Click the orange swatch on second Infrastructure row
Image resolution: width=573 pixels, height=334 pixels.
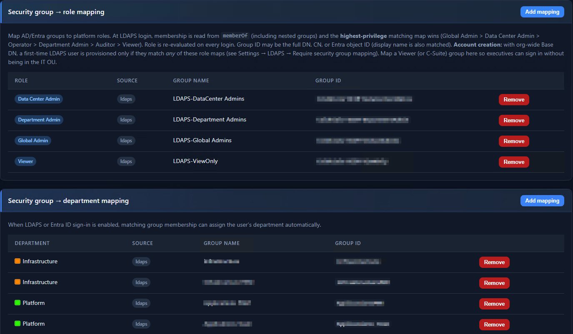[18, 282]
